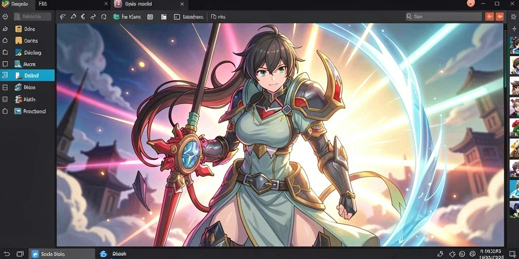Click the app logo tab at top left
519x259 pixels.
[15, 4]
